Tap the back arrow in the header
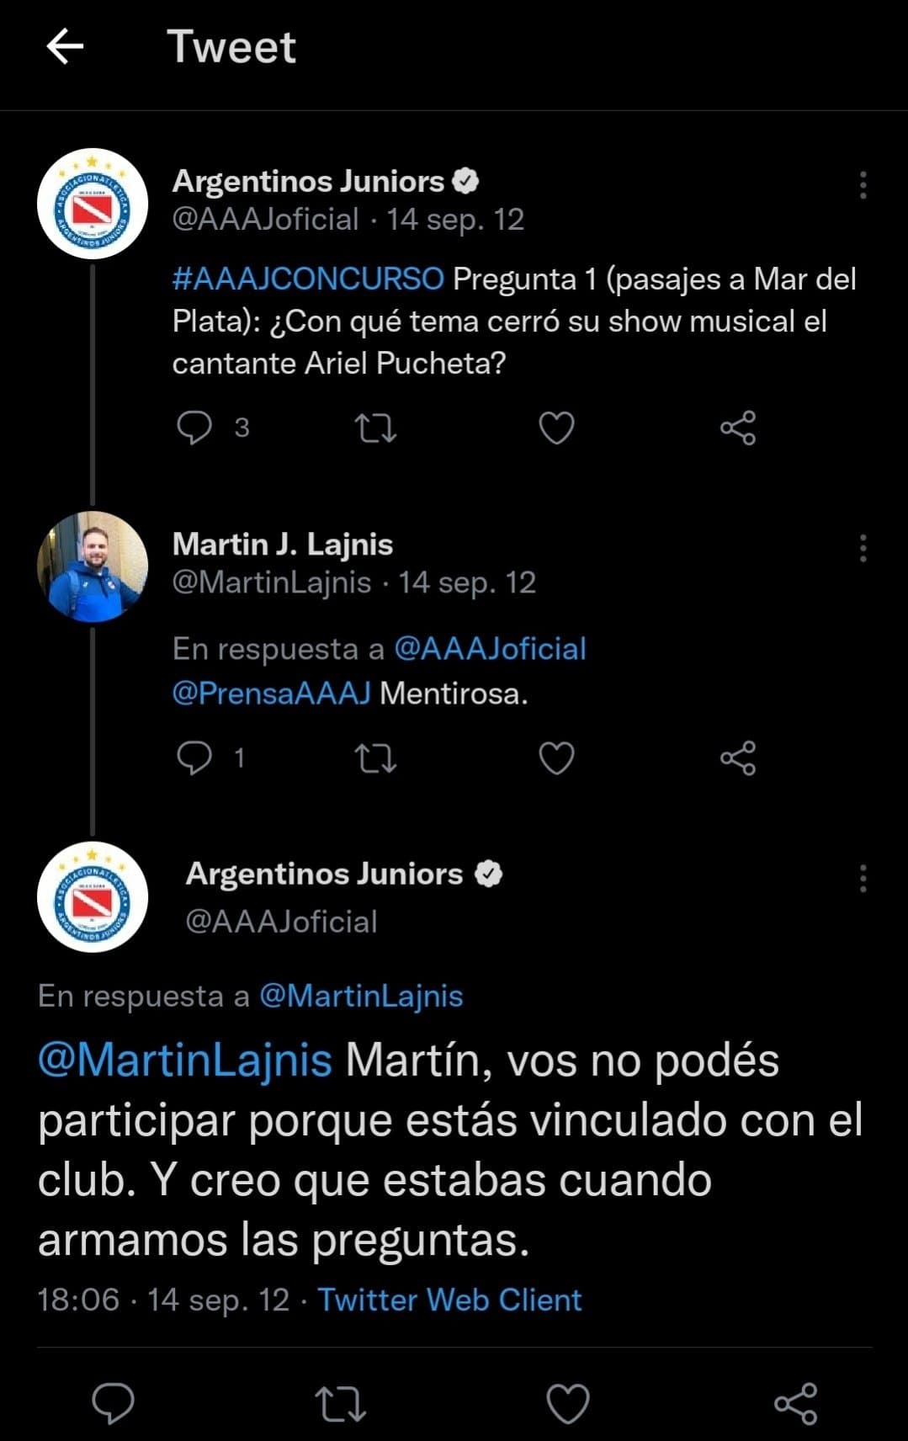Screen dimensions: 908x1441 click(65, 46)
